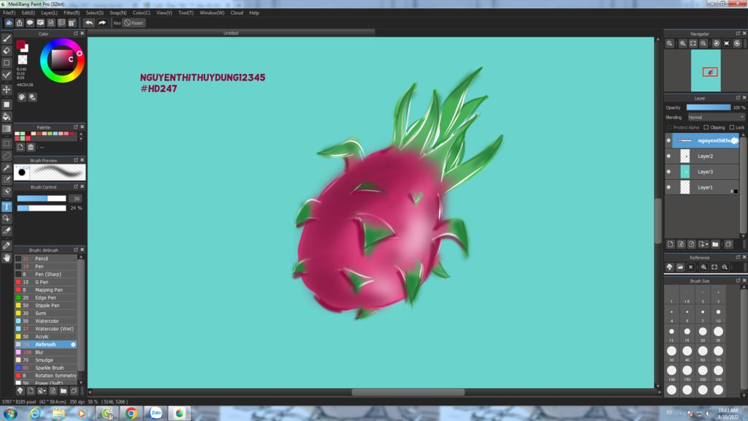Click the Undo arrow in the toolbar
The image size is (748, 421).
tap(88, 23)
